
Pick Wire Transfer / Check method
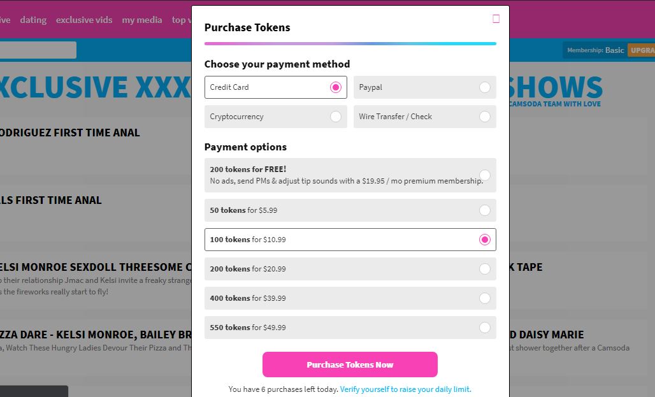425,117
